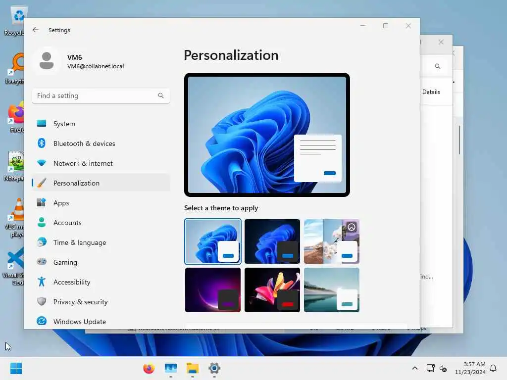507x380 pixels.
Task: Click the Apps icon in sidebar
Action: (42, 202)
